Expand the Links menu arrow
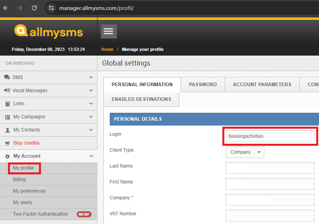This screenshot has width=319, height=224. tap(91, 104)
